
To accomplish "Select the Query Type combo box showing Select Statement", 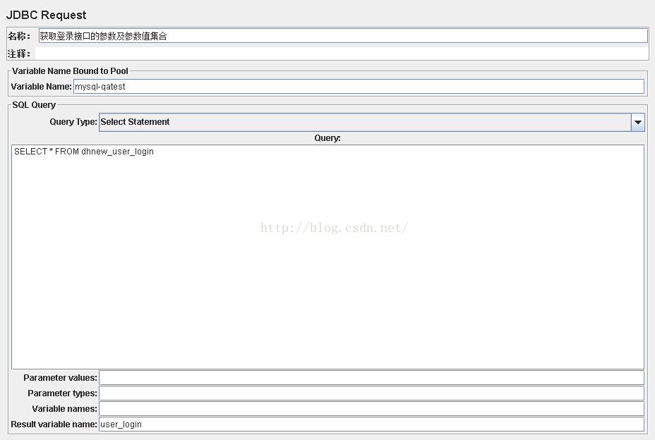I will point(372,122).
